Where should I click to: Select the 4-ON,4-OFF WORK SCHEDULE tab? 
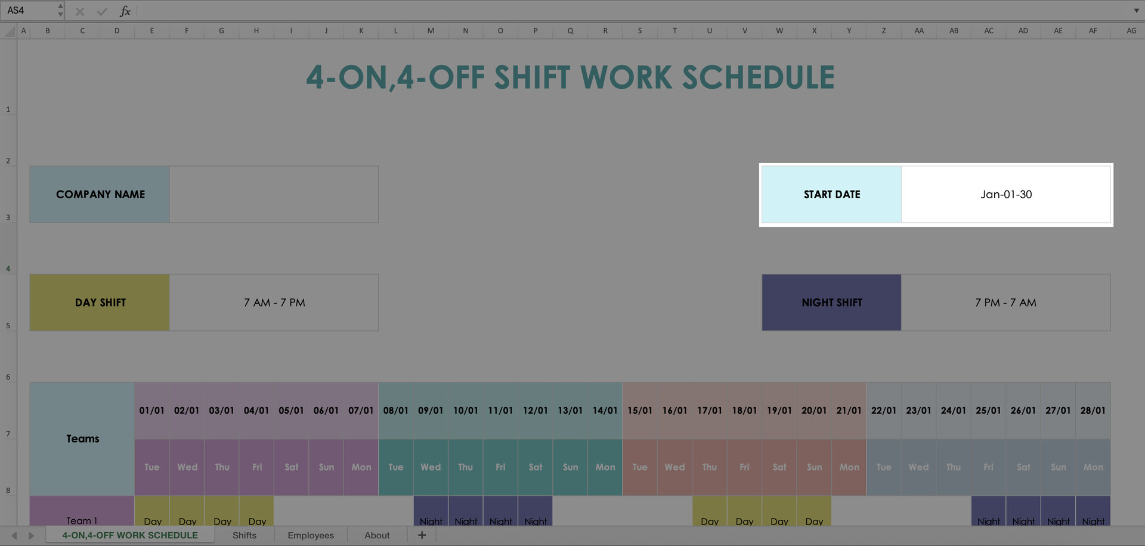(130, 535)
